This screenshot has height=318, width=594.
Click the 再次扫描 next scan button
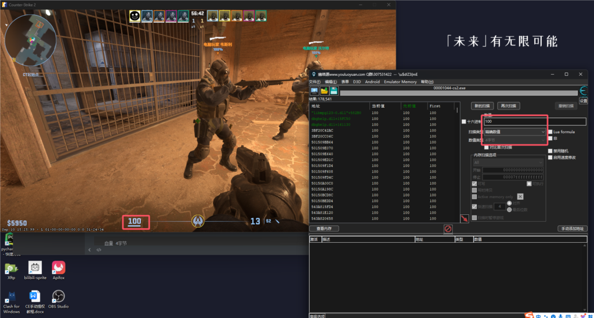click(x=509, y=106)
